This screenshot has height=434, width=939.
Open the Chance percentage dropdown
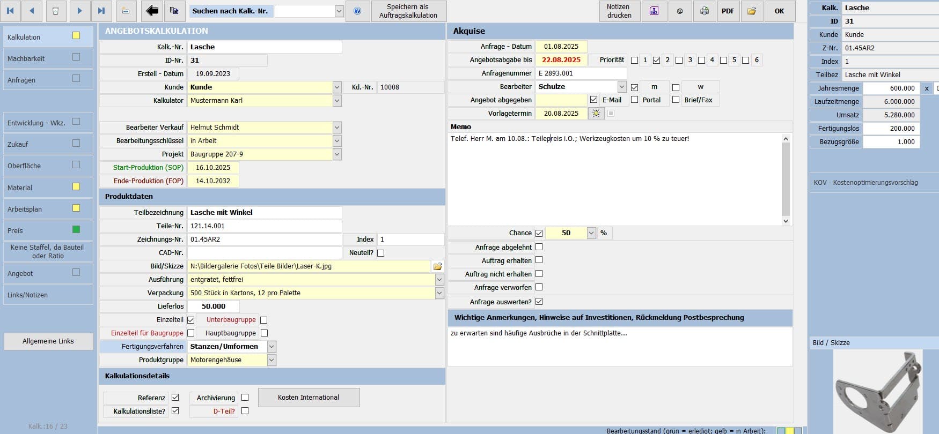[x=591, y=233]
